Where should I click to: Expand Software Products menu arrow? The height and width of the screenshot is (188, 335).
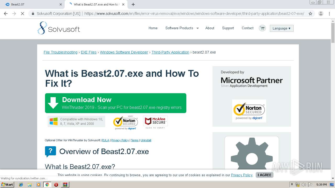pos(198,28)
